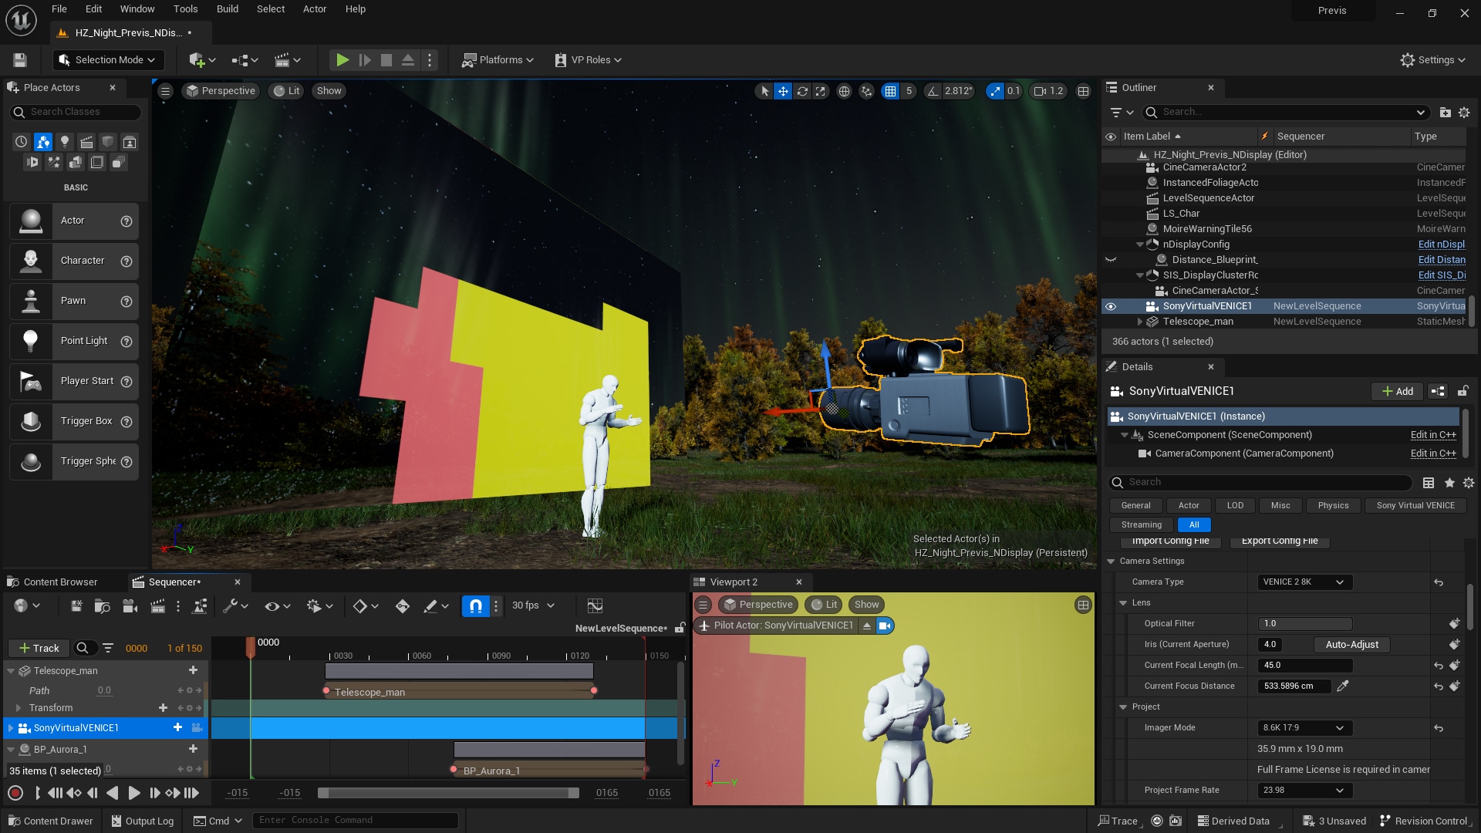Select the Rotate tool in the viewport toolbar

tap(802, 90)
